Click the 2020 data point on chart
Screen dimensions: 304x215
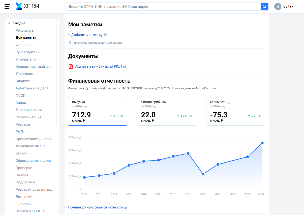tap(203, 174)
